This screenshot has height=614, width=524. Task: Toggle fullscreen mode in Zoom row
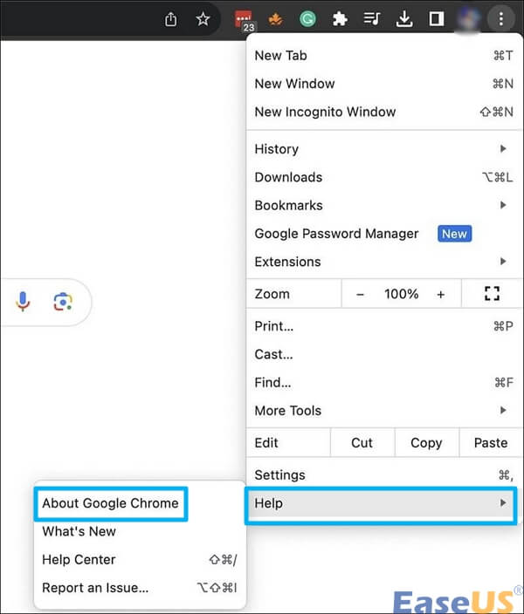[491, 294]
